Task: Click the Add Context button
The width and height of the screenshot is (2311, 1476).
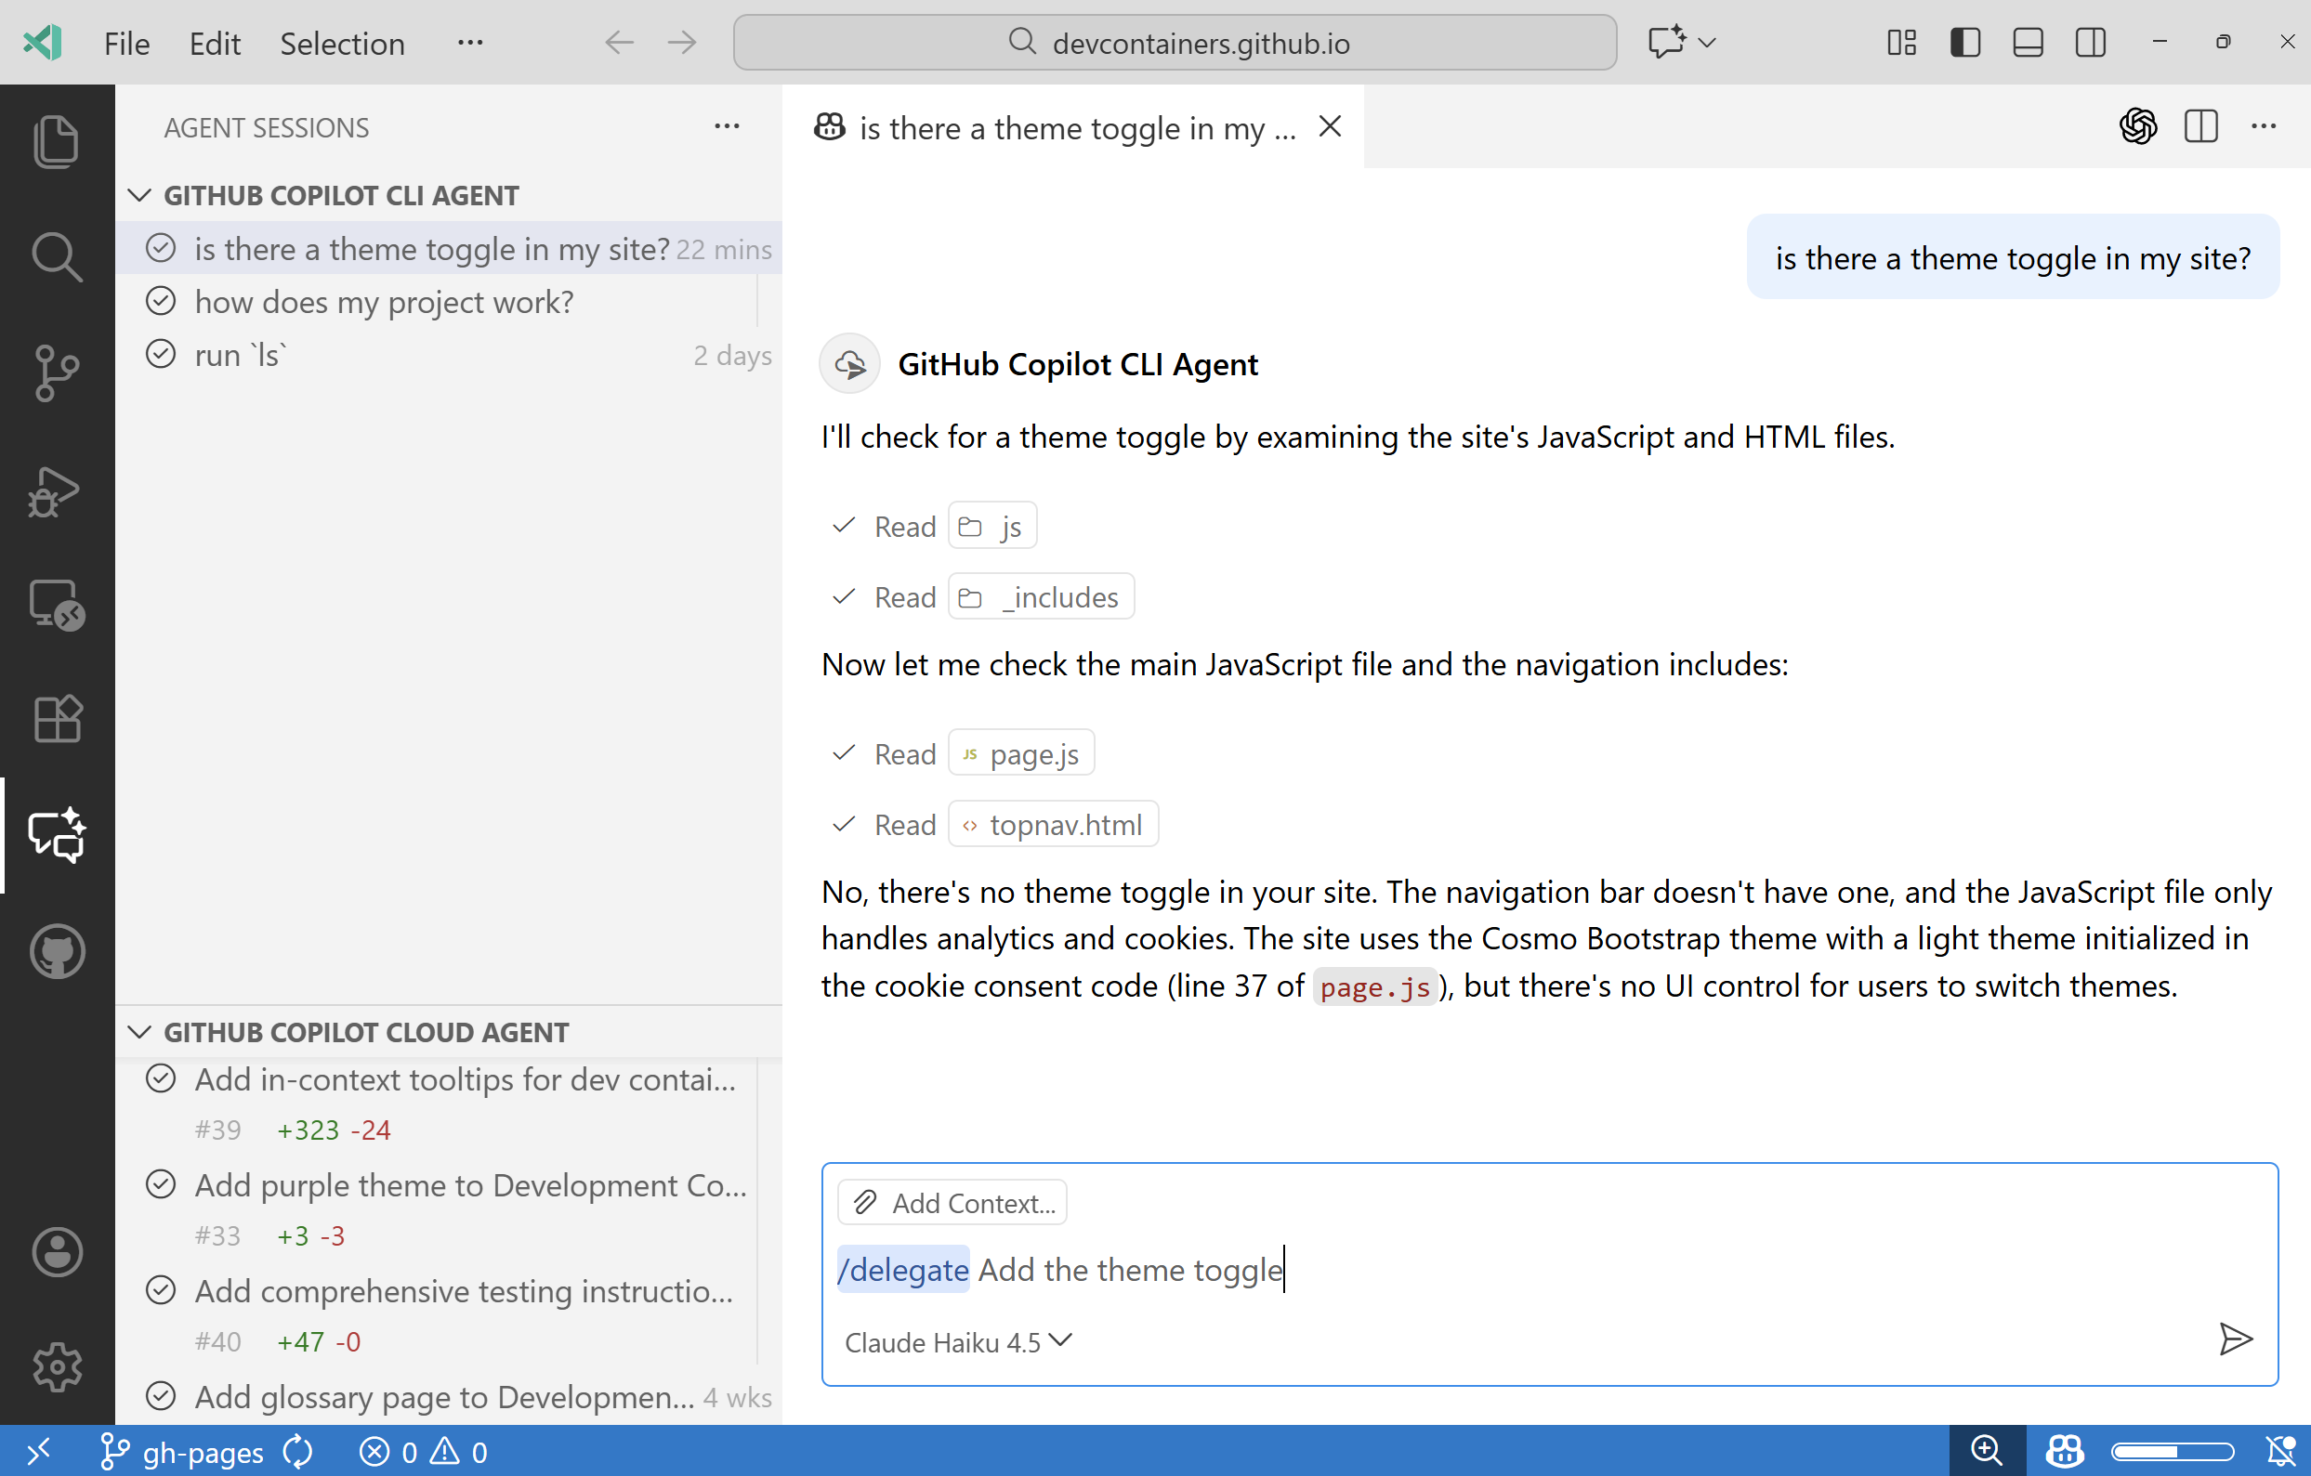Action: point(952,1202)
